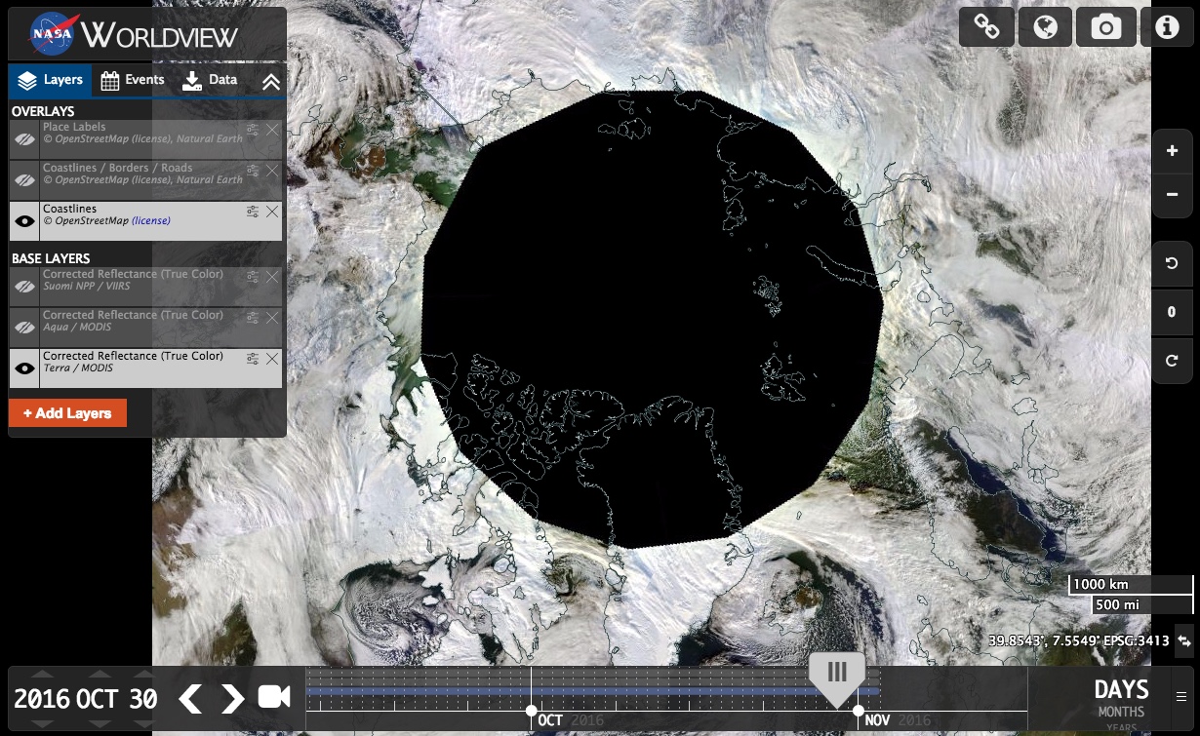Collapse the layers sidebar panel
The image size is (1200, 736).
pyautogui.click(x=270, y=82)
